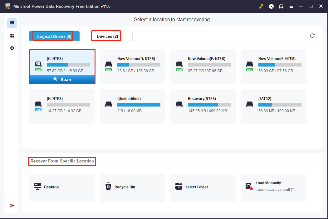Switch to Devices (2) tab
328x219 pixels.
click(107, 36)
